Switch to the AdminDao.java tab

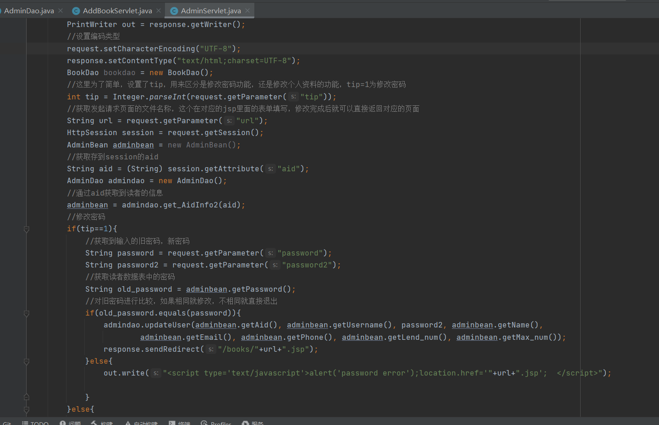pos(29,11)
